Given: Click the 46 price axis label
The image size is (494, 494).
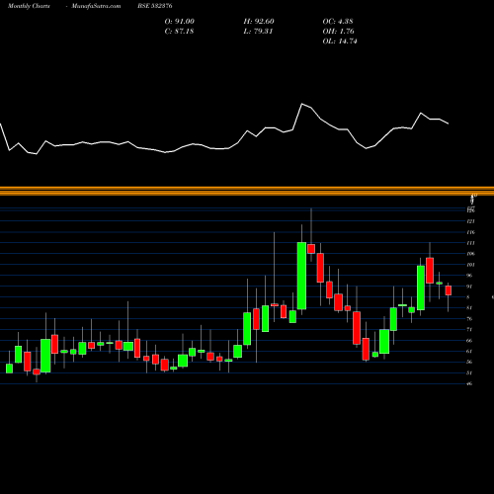Looking at the screenshot, I should (469, 384).
